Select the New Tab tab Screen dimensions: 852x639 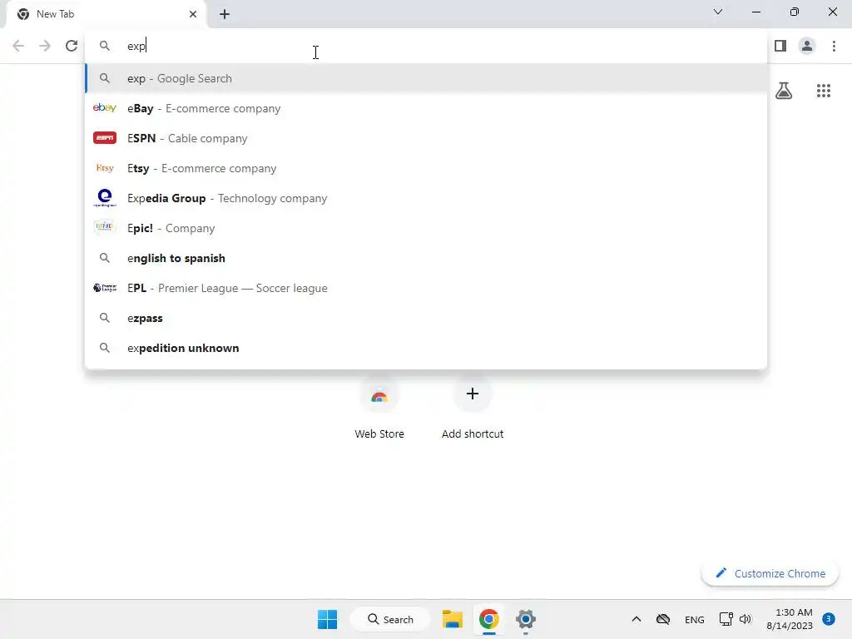point(106,14)
